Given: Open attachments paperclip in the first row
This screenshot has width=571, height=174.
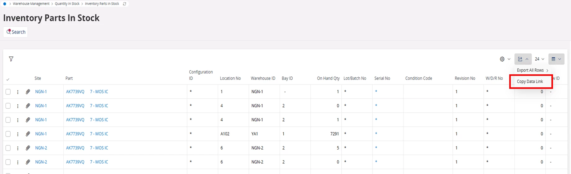Looking at the screenshot, I should pyautogui.click(x=28, y=92).
